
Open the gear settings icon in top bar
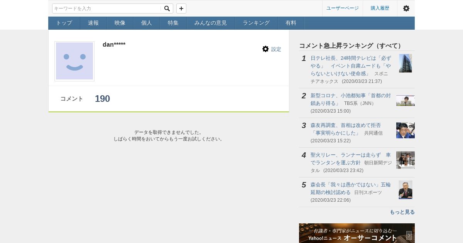point(406,8)
